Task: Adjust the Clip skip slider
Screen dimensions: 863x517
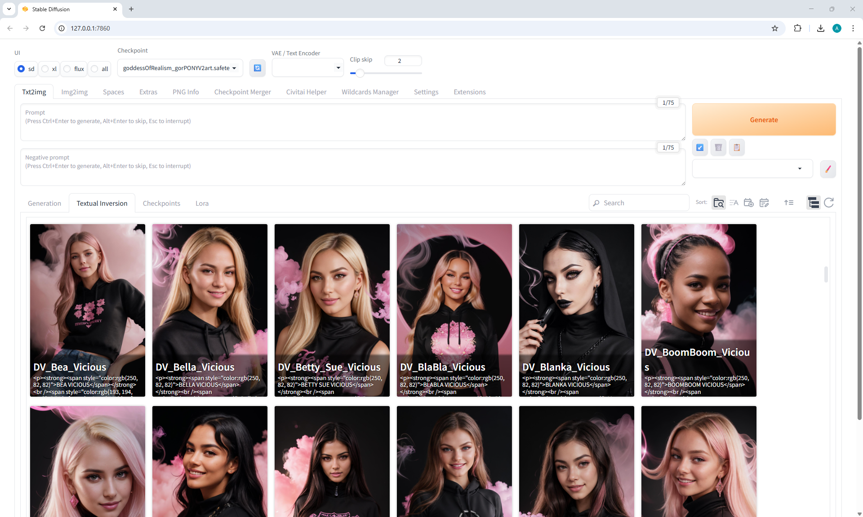Action: click(x=360, y=73)
